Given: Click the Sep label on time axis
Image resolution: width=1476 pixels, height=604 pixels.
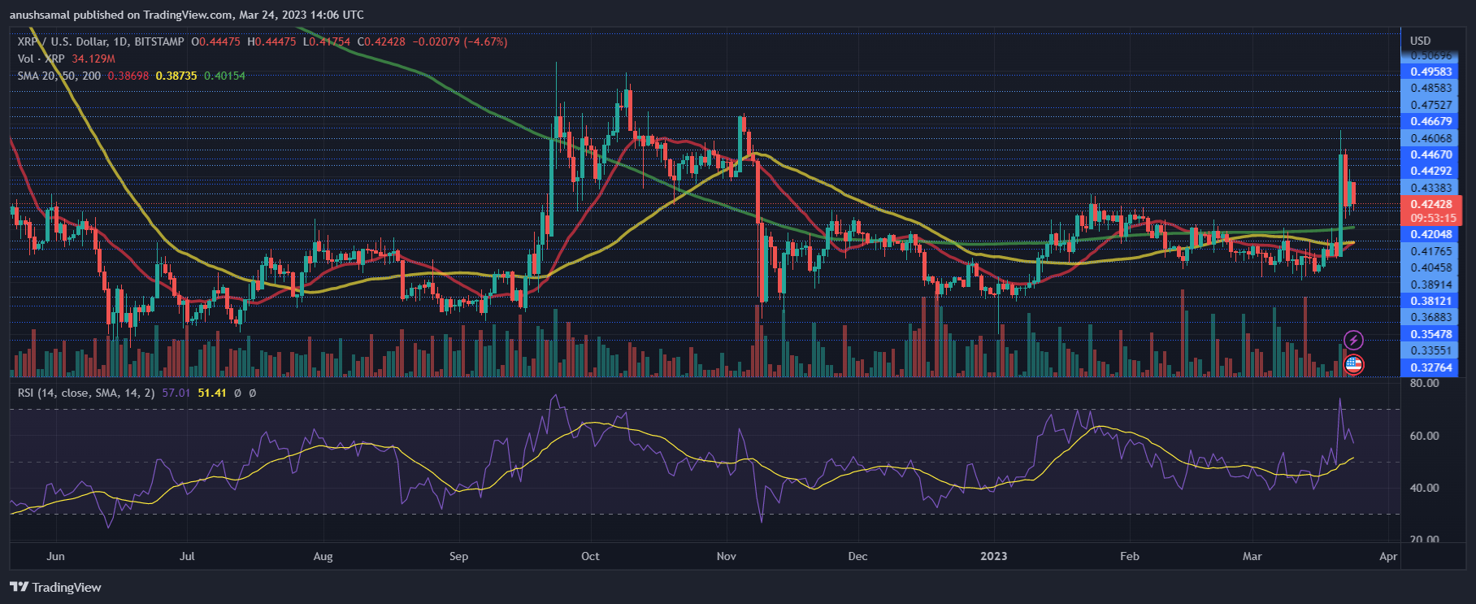Looking at the screenshot, I should point(458,556).
